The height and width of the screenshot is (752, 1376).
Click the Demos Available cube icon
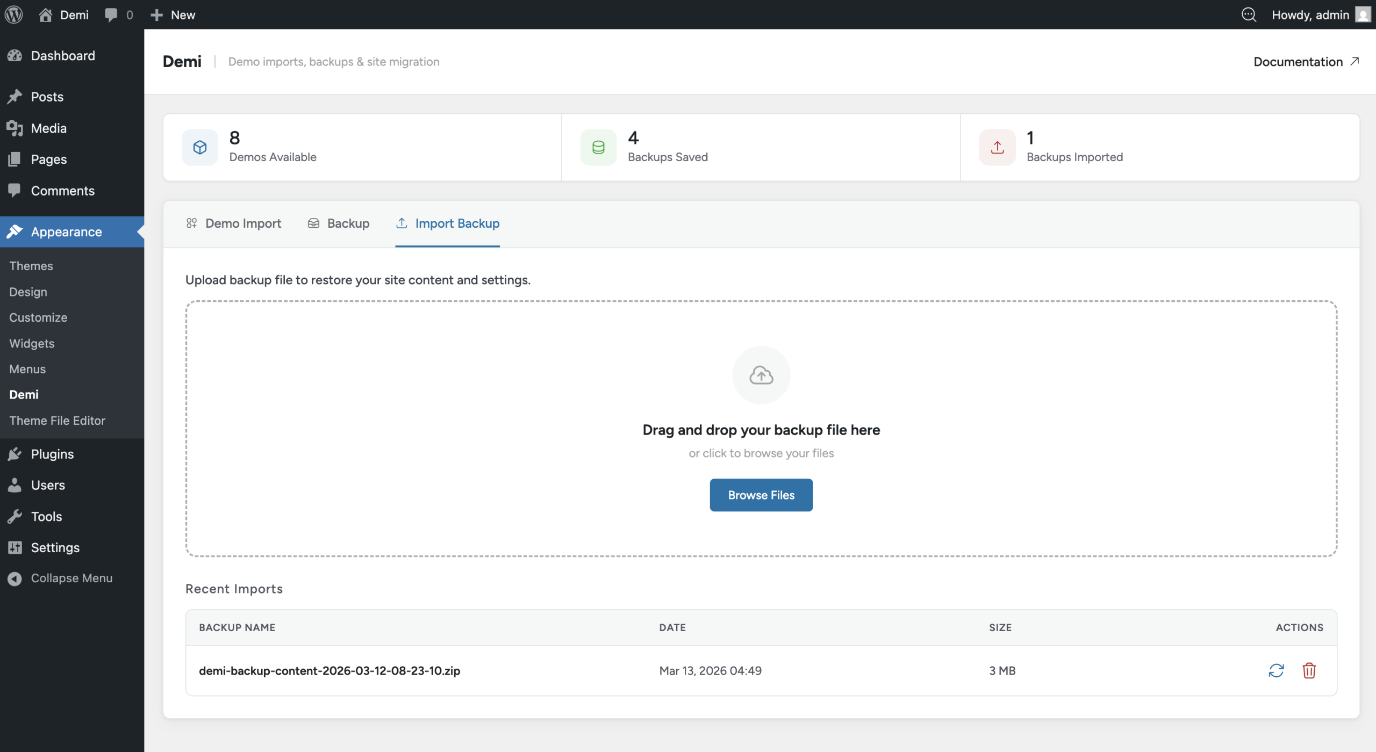pos(200,147)
